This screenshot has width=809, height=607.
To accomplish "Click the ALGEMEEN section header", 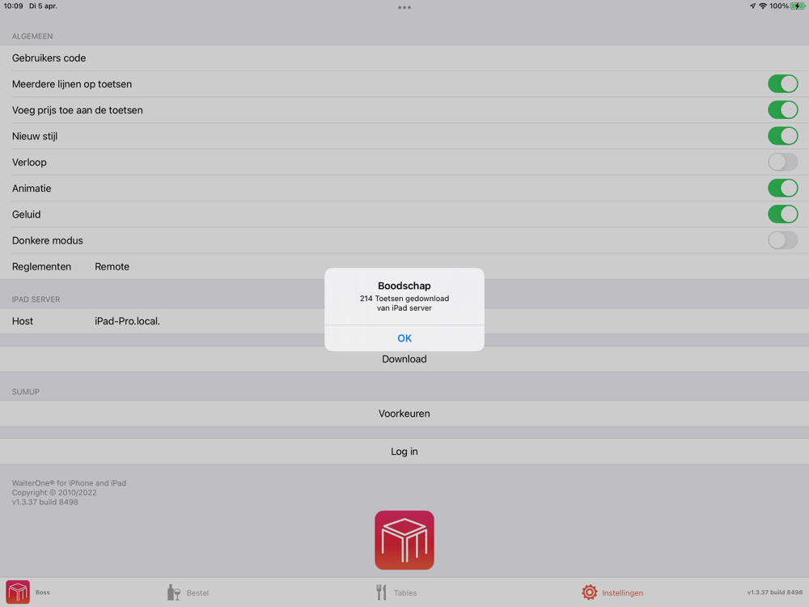I will click(32, 36).
